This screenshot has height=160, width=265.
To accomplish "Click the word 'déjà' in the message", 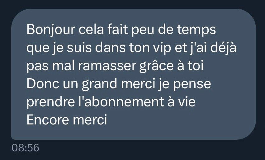I will point(223,48).
